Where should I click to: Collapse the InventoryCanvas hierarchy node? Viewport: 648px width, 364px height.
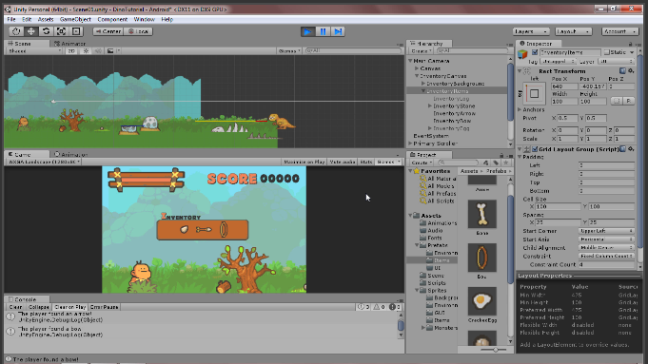(x=417, y=76)
